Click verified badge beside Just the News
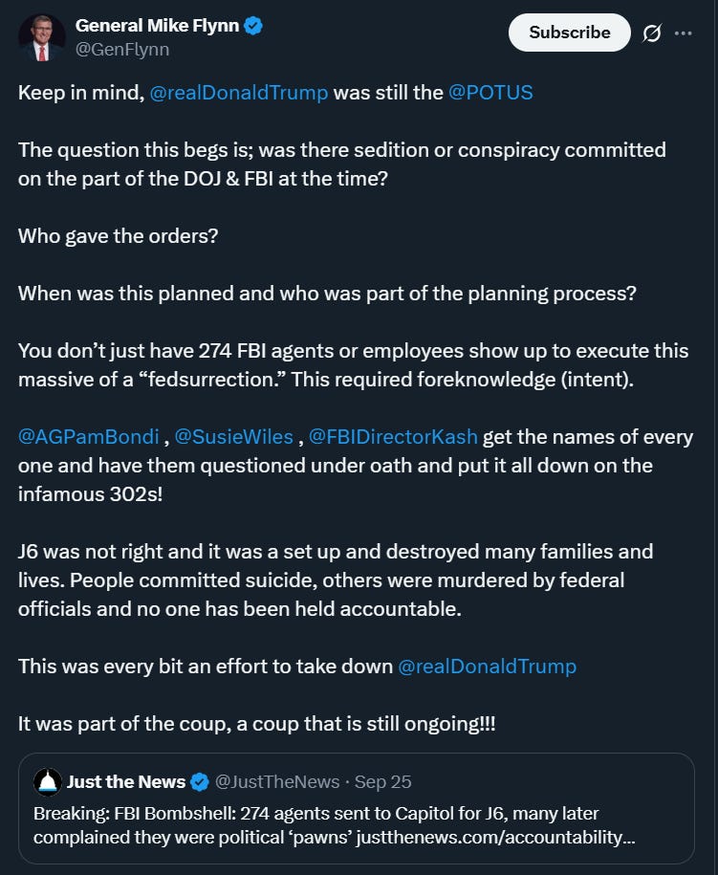 point(200,782)
